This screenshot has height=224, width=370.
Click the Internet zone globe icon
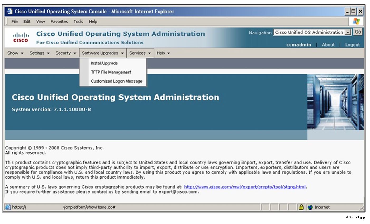(310, 207)
